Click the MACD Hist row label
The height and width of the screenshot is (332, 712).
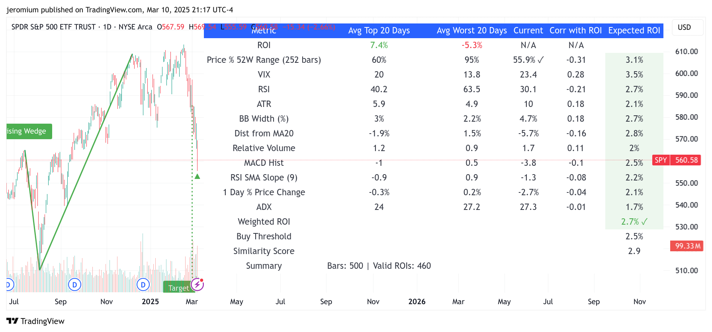pyautogui.click(x=264, y=163)
